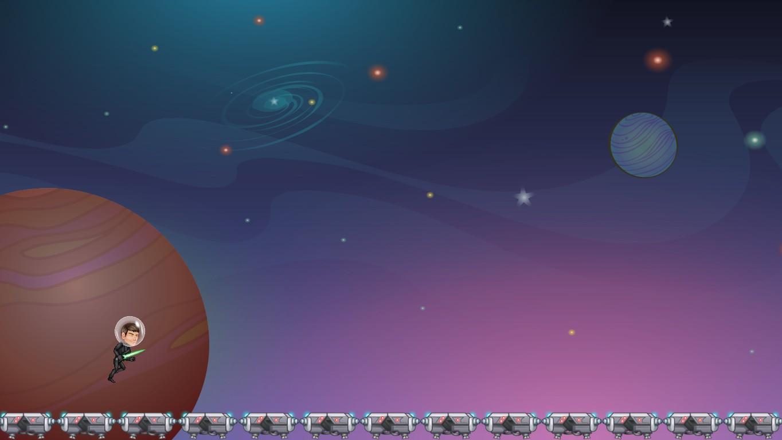The width and height of the screenshot is (782, 440).
Task: Click the small red orb at the top edge
Action: pyautogui.click(x=259, y=21)
